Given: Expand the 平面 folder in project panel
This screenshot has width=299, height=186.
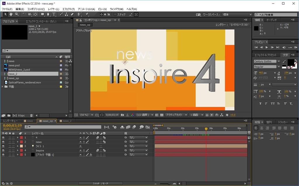Looking at the screenshot, I should (3, 87).
